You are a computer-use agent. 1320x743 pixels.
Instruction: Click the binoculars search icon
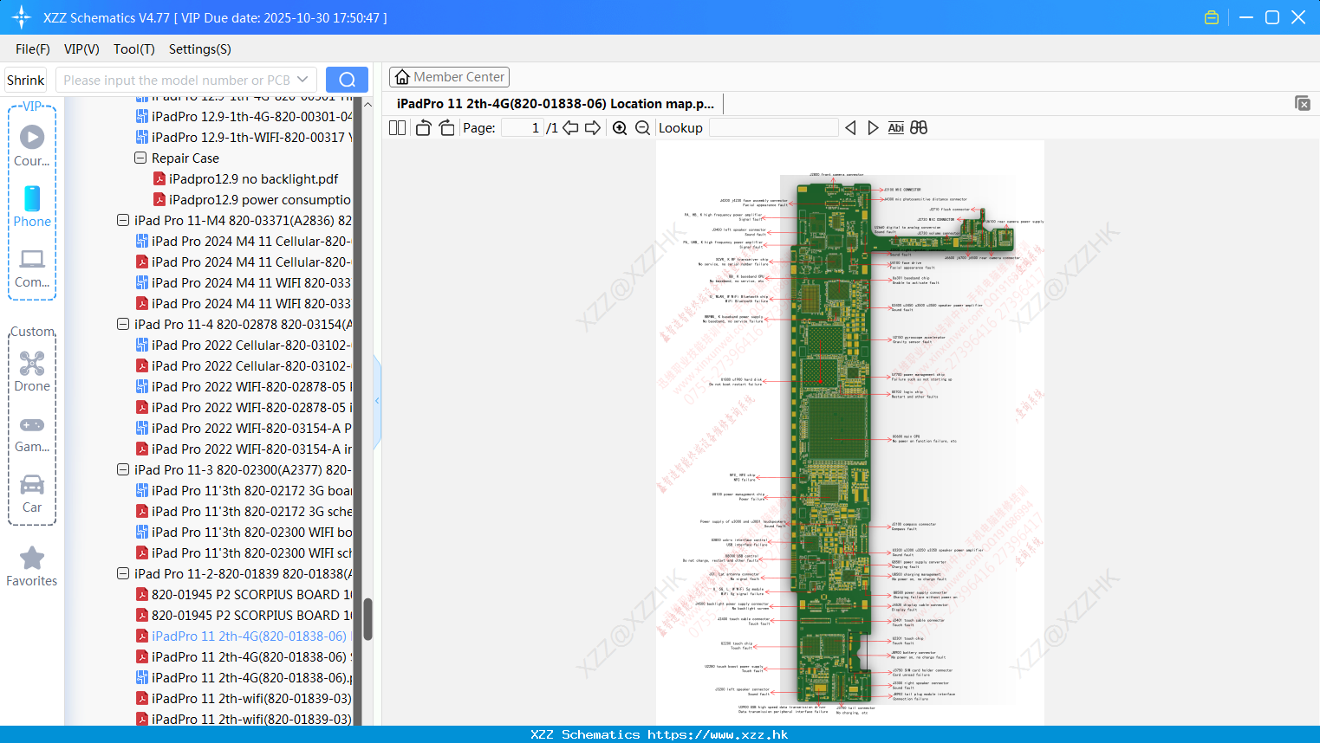coord(919,128)
